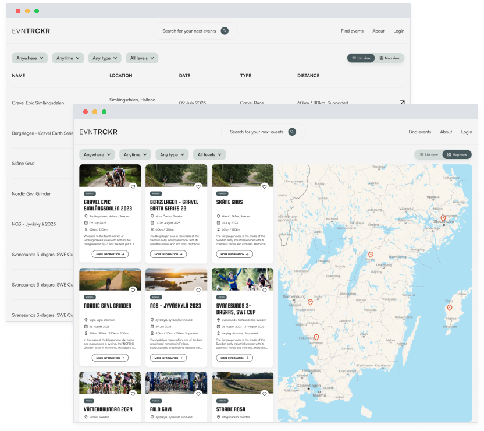
Task: Click the search magnifier icon in front window
Action: (292, 132)
